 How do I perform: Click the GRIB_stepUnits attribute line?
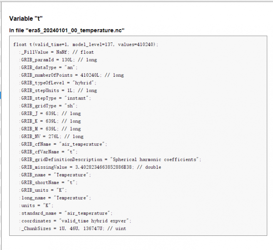point(59,90)
